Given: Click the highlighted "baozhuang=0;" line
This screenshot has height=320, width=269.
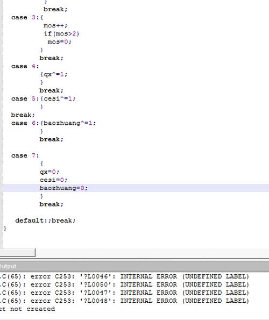Looking at the screenshot, I should 136,188.
